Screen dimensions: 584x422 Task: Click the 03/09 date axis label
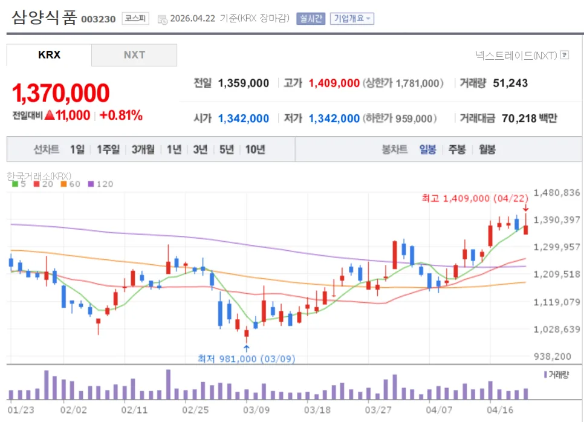[x=256, y=410]
